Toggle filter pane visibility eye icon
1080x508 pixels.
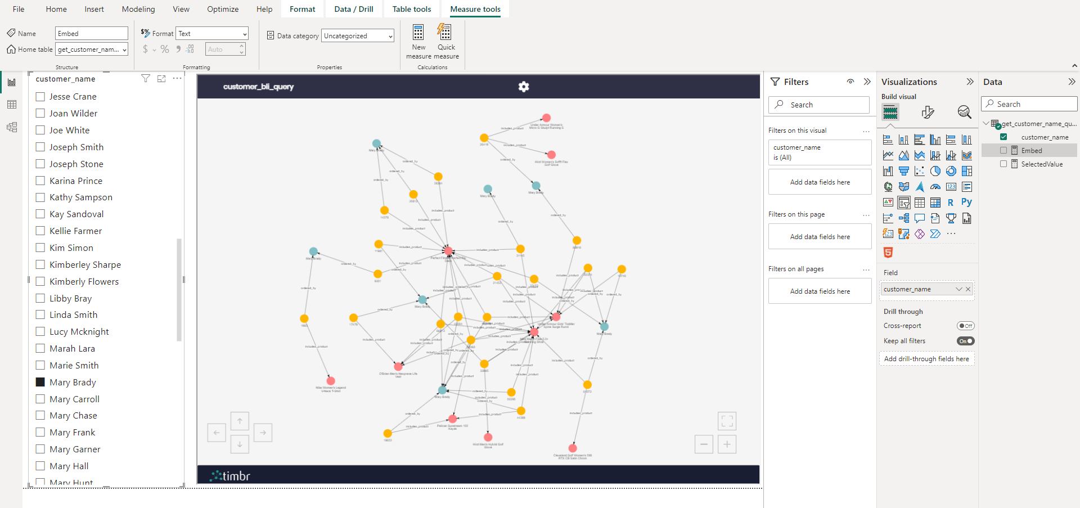pos(850,82)
